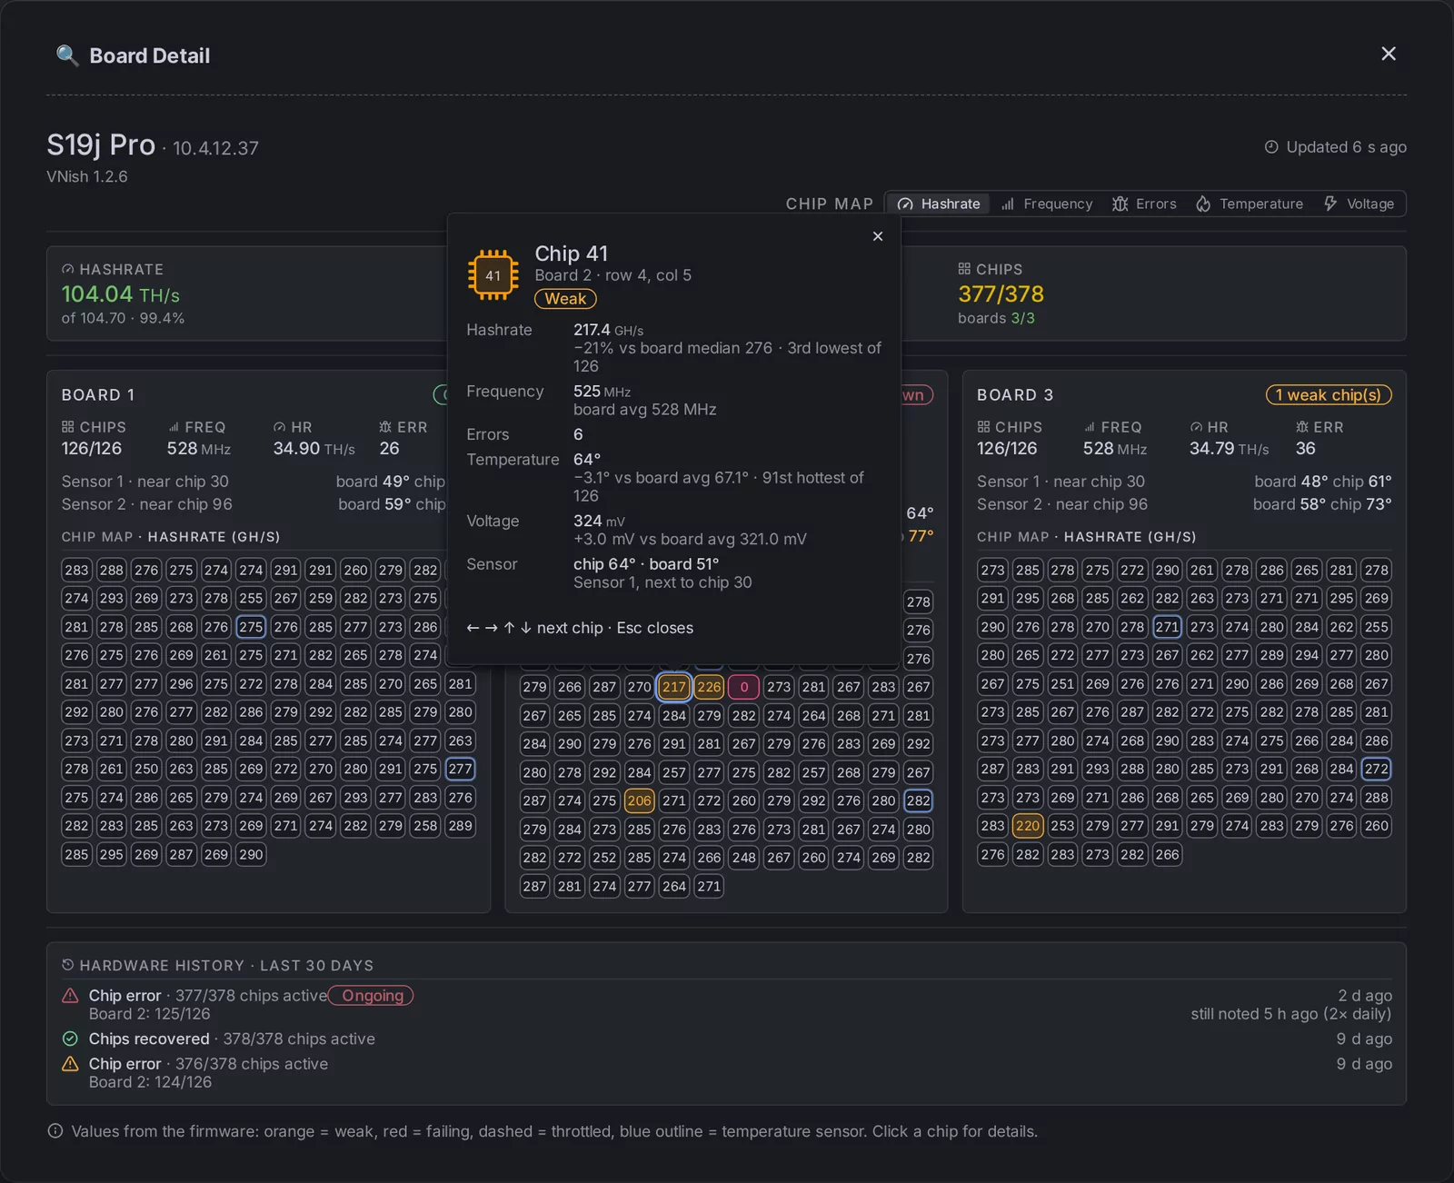Select sensor chip 271 with blue outline on Board 3
Screen dimensions: 1454x1183
click(x=1167, y=627)
